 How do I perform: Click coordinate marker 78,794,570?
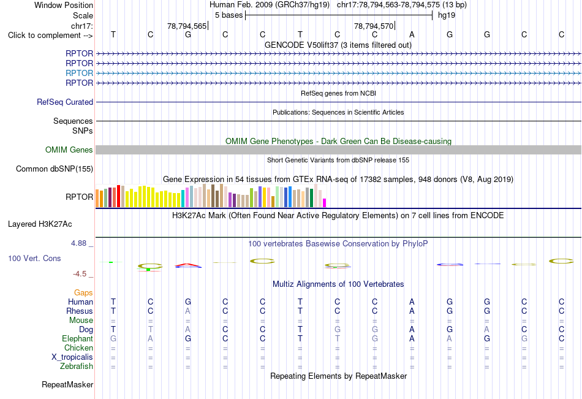point(374,26)
